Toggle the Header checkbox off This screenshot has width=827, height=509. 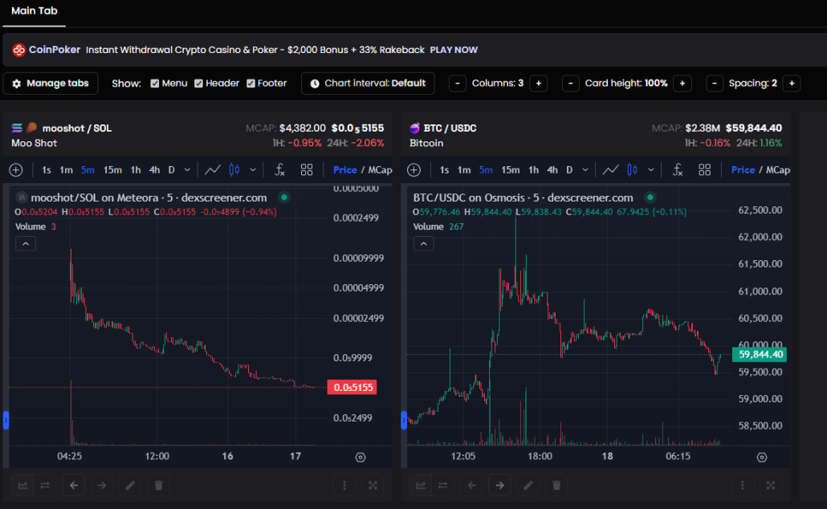coord(199,83)
